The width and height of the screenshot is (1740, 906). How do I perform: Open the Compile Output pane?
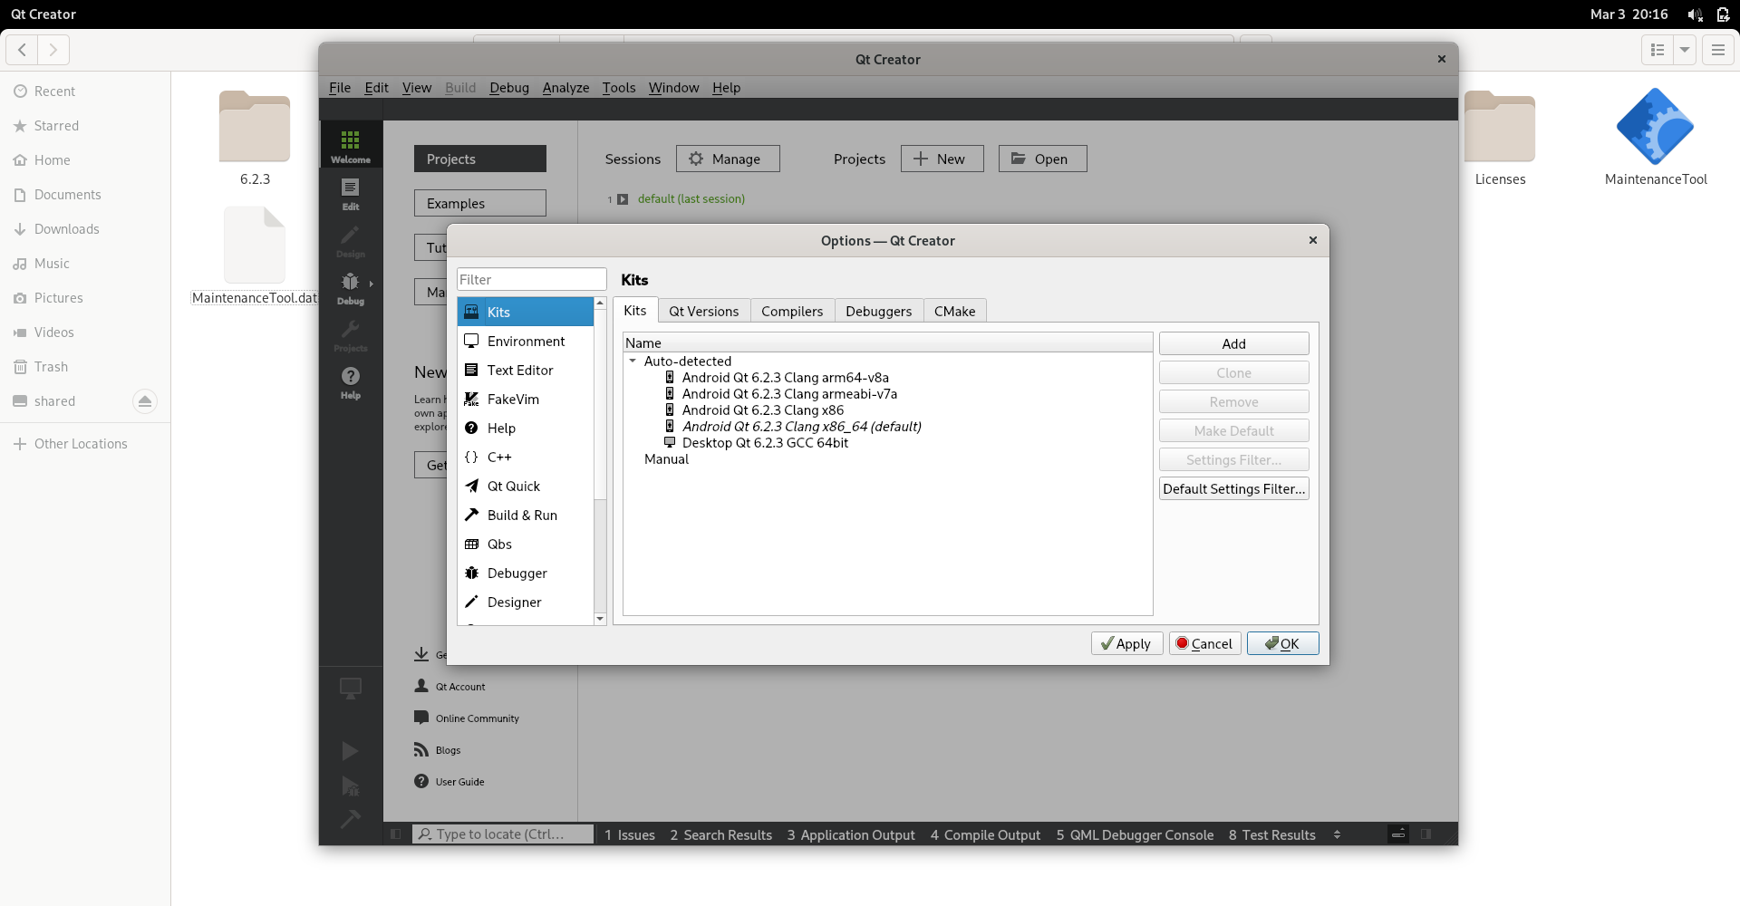pyautogui.click(x=985, y=834)
